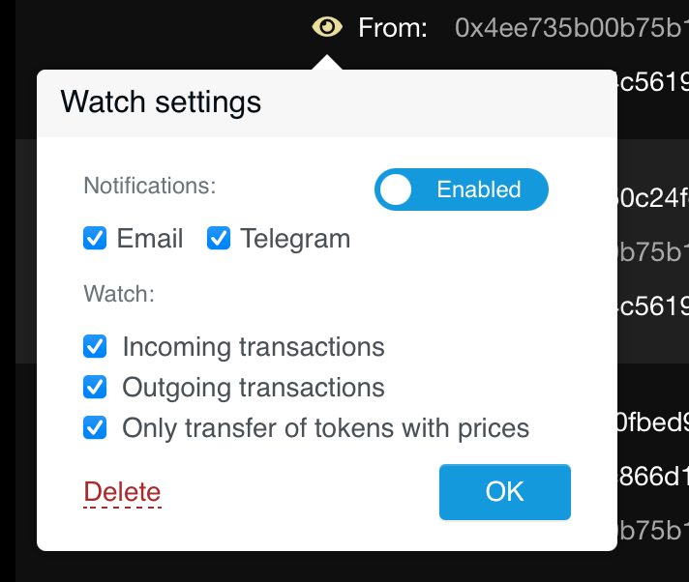Click the address fragment ending 0c24f

point(653,198)
